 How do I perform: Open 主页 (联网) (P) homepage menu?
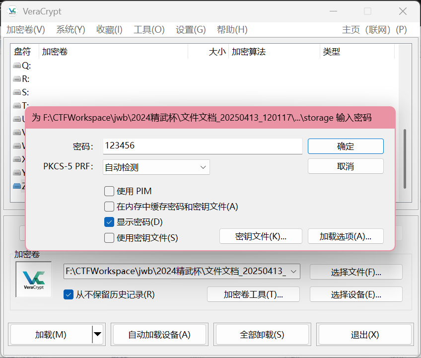coord(374,29)
